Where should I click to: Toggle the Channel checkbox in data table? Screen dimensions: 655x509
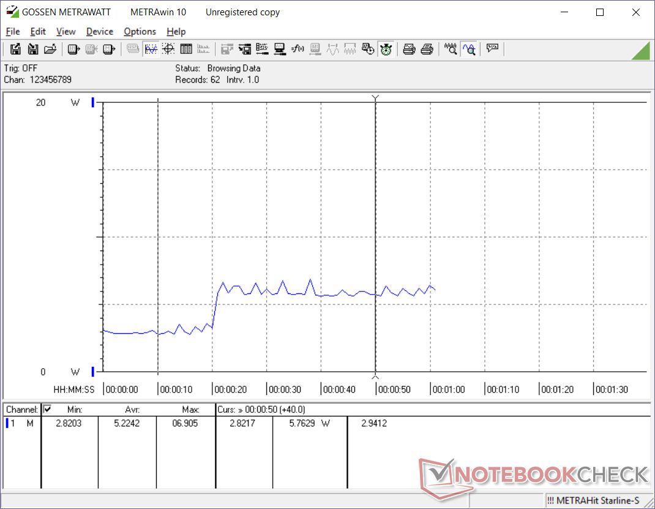[48, 409]
